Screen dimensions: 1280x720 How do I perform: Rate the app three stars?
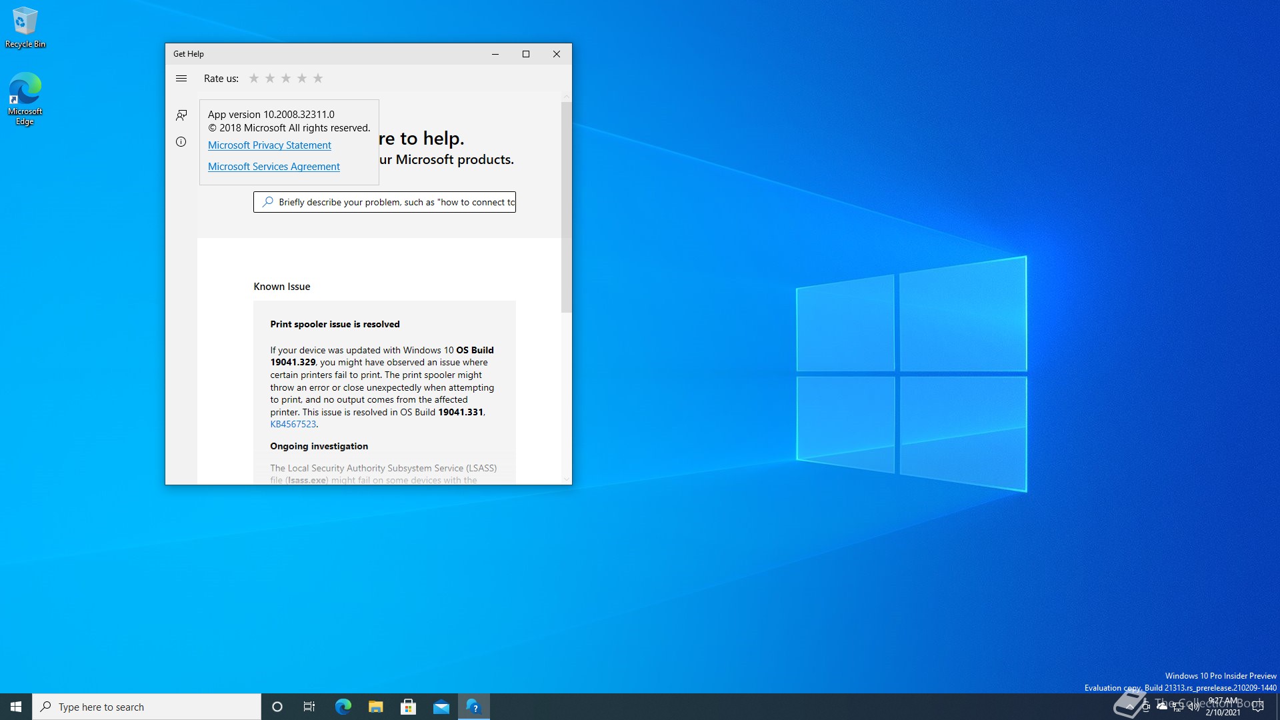click(286, 78)
